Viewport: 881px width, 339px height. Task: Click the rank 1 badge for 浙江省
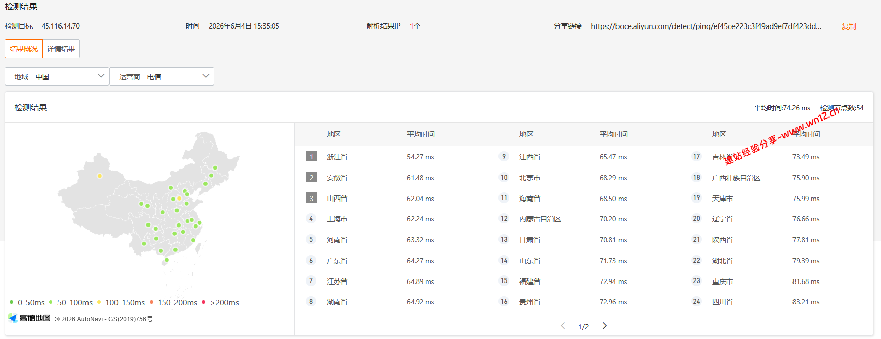tap(311, 157)
